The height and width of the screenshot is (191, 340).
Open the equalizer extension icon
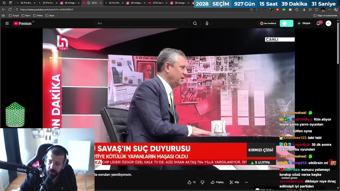point(265,10)
